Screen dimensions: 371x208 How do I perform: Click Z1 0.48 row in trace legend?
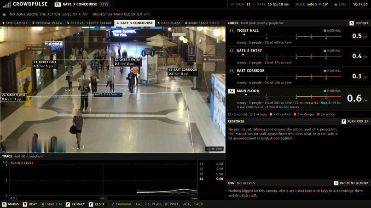coord(211,164)
